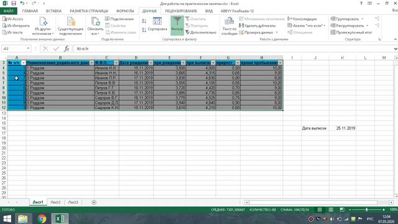Open existing connections

(70, 26)
